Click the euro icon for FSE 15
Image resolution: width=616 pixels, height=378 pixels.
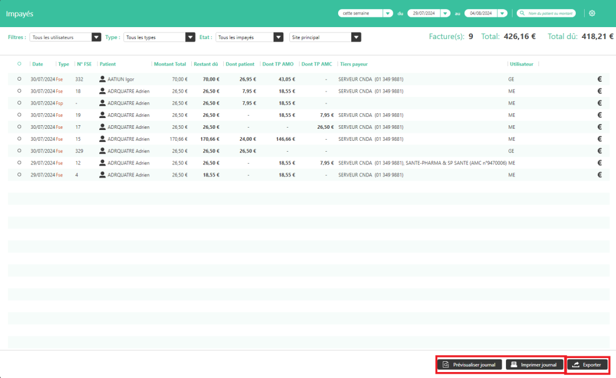point(599,139)
